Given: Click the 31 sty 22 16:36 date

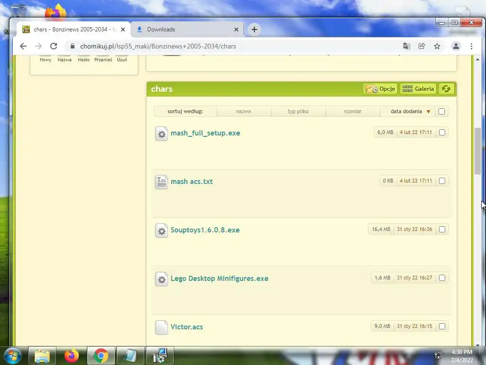Looking at the screenshot, I should click(414, 229).
